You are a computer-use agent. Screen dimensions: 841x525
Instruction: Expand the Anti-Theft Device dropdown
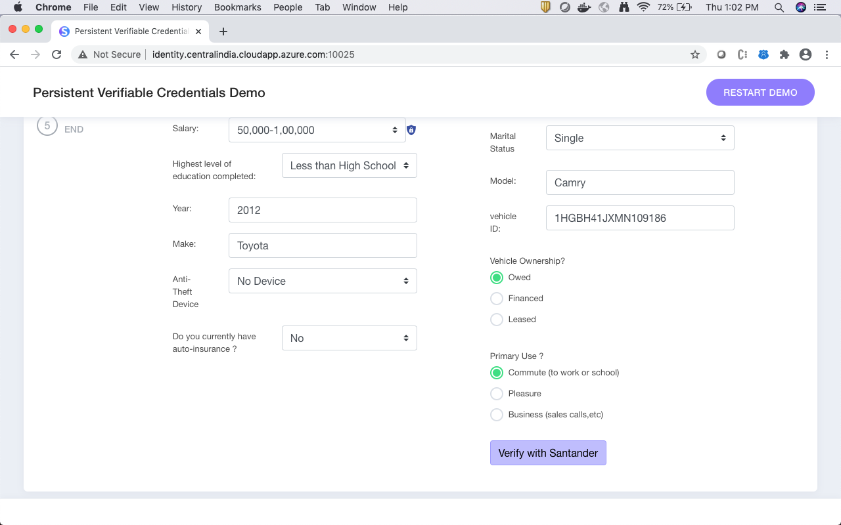(x=323, y=281)
